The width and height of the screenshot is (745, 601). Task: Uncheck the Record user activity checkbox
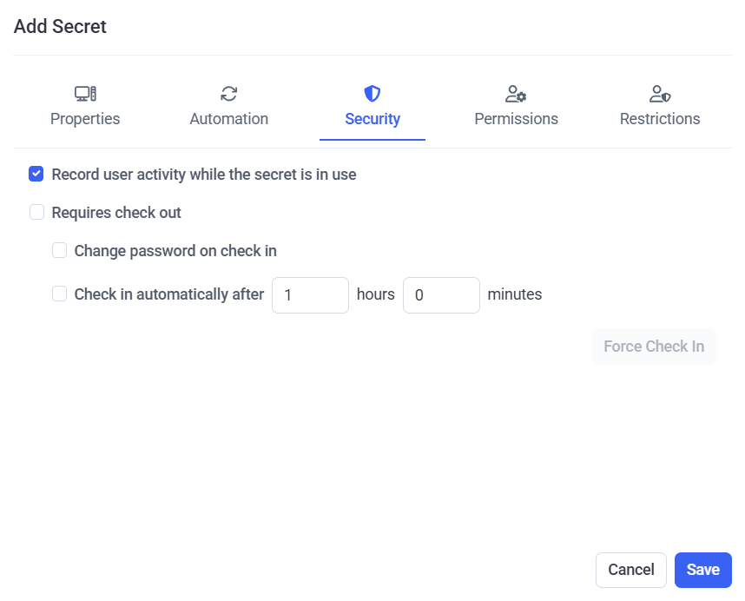(x=36, y=174)
